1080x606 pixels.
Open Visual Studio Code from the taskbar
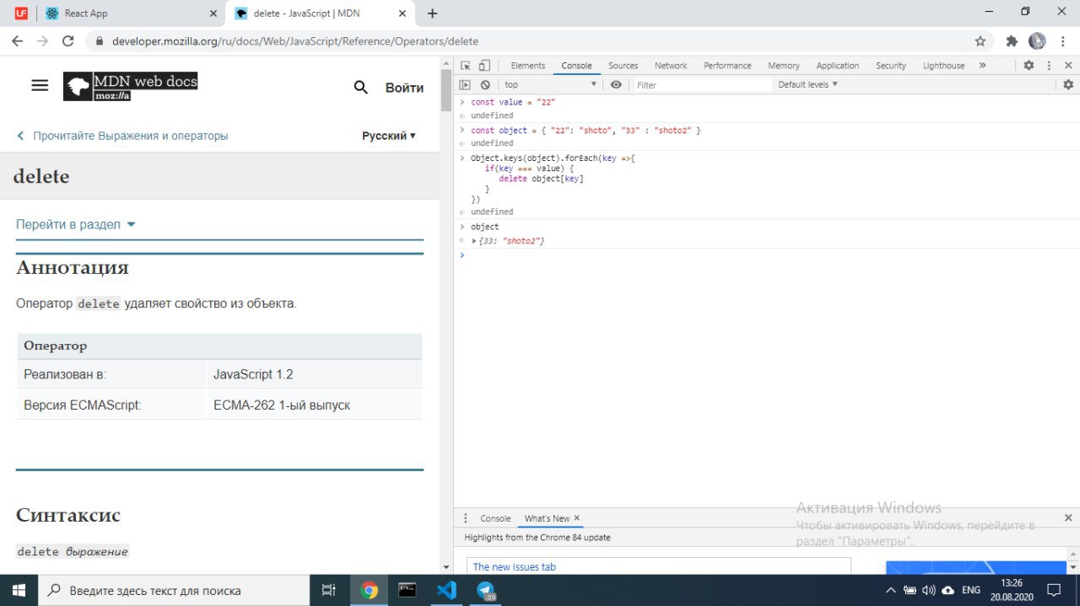(x=446, y=590)
